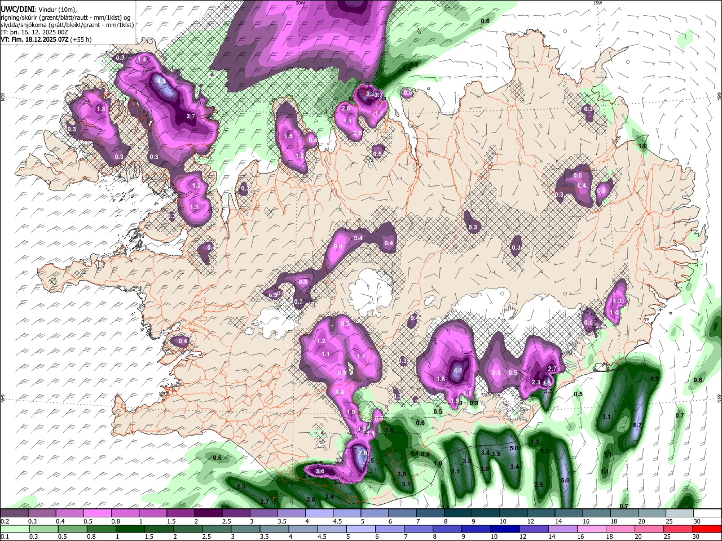
Task: Click the 3.4 snowfall value in the southern purple patch
Action: [320, 471]
